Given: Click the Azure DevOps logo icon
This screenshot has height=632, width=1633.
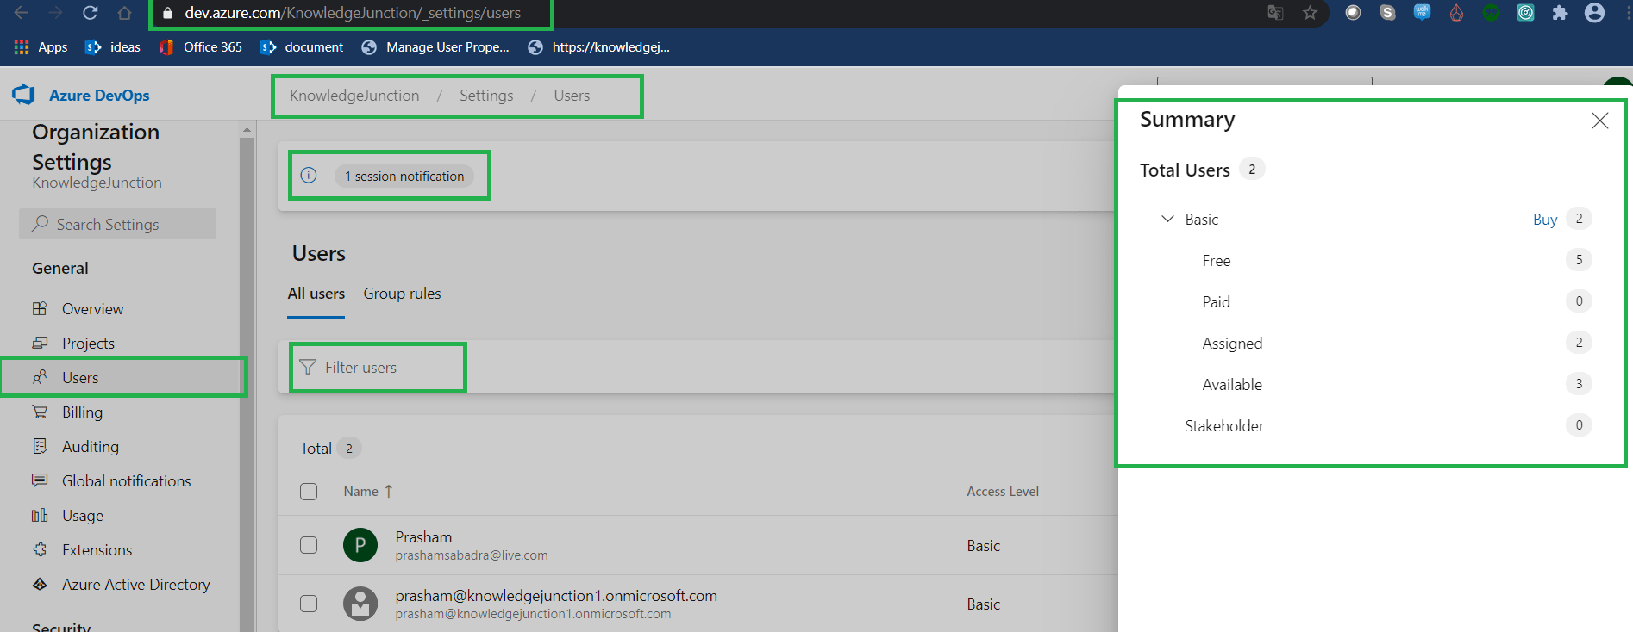Looking at the screenshot, I should [x=24, y=95].
